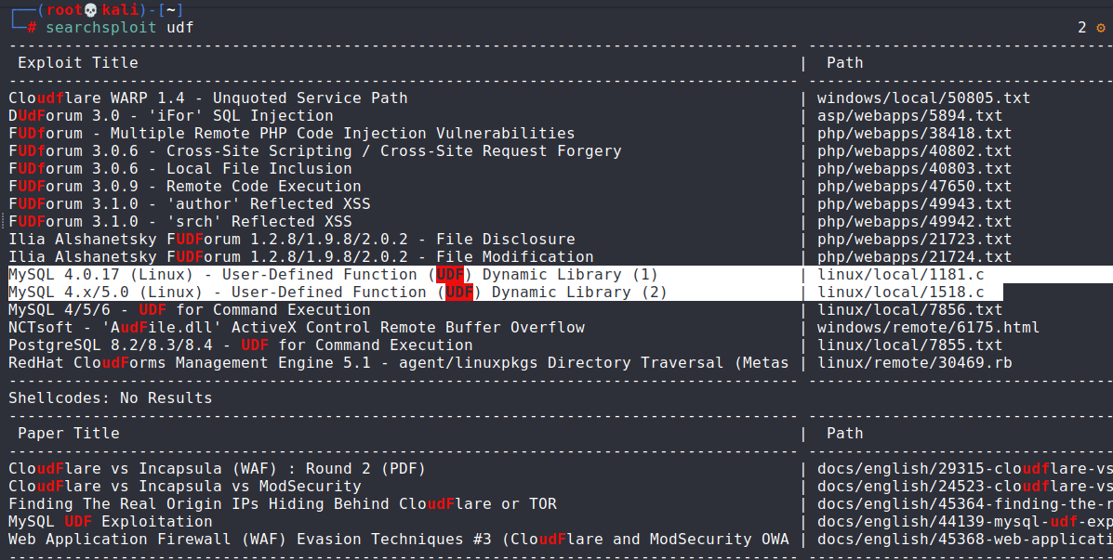Click path 'linux/local/7855.txt'
1113x560 pixels.
[909, 345]
